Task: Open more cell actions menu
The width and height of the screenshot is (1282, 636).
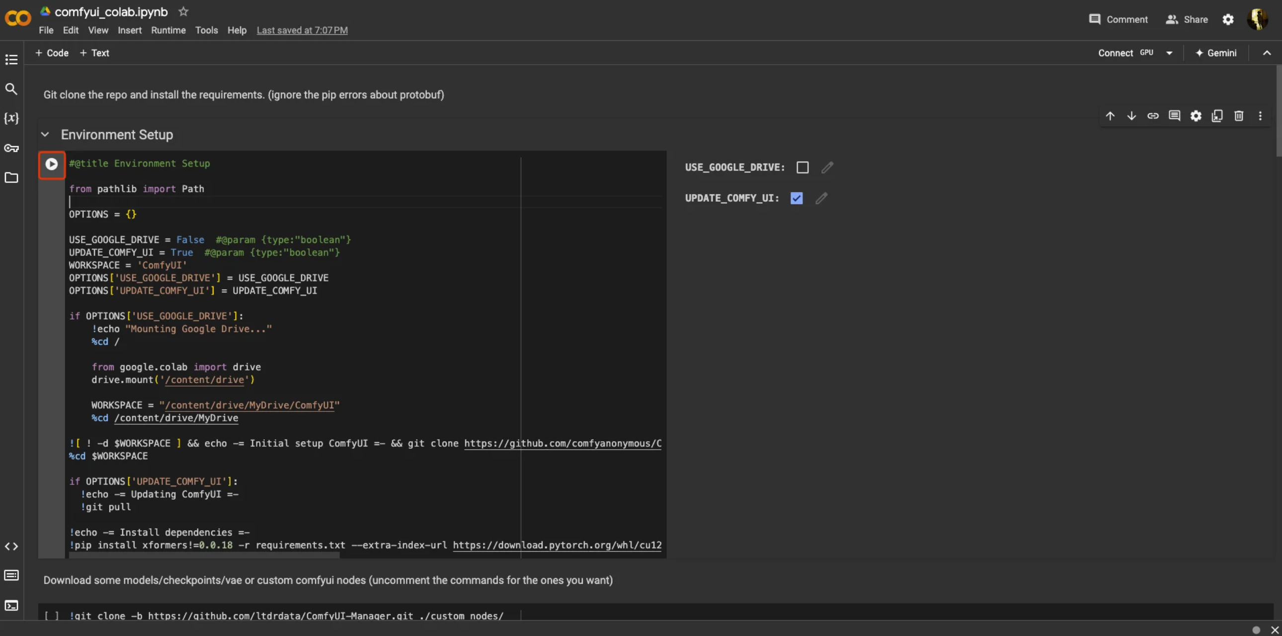Action: pos(1260,116)
